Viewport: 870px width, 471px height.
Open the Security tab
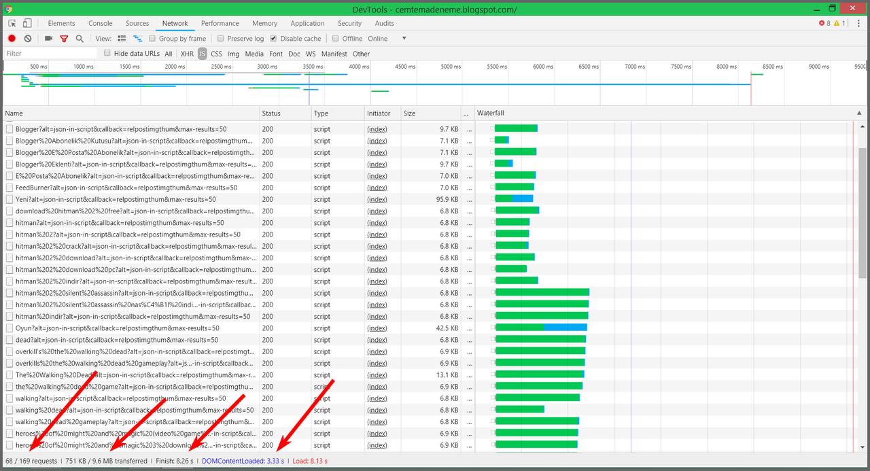pos(350,23)
